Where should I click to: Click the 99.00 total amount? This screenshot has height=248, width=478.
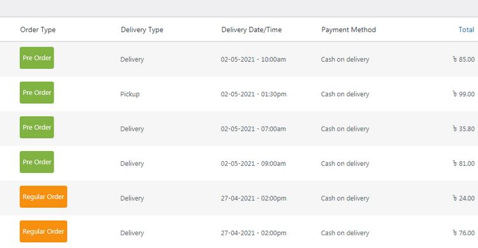pyautogui.click(x=464, y=94)
